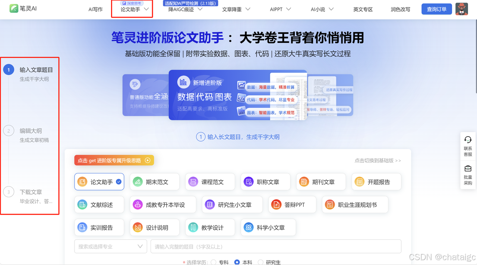Click the 答辩PPT category icon
Screen dimensions: 477x265
pyautogui.click(x=276, y=205)
